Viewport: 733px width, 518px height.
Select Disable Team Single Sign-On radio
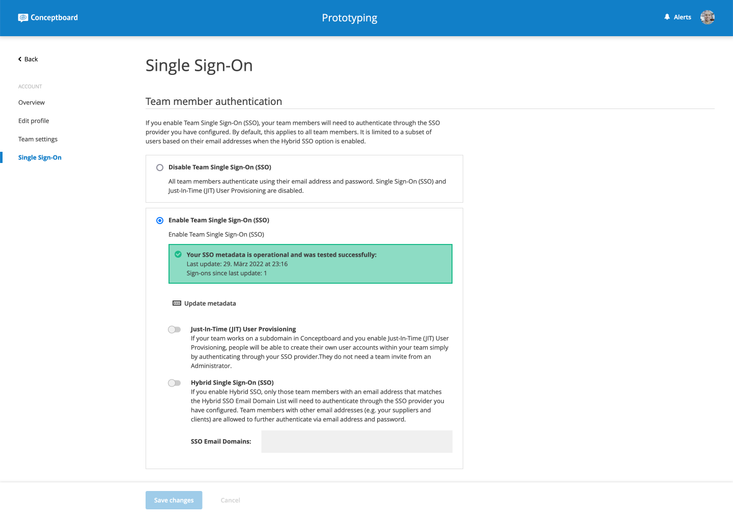point(160,168)
